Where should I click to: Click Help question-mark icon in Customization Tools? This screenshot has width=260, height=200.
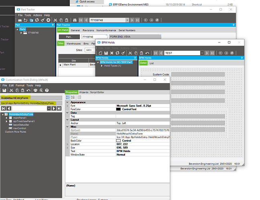click(47, 90)
